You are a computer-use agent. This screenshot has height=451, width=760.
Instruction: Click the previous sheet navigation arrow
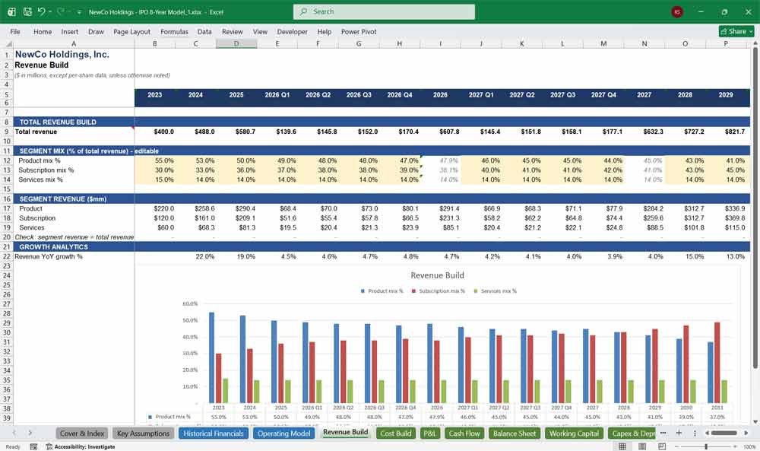[14, 433]
